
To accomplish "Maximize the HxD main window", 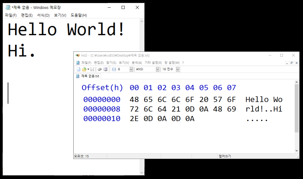I will (x=281, y=55).
